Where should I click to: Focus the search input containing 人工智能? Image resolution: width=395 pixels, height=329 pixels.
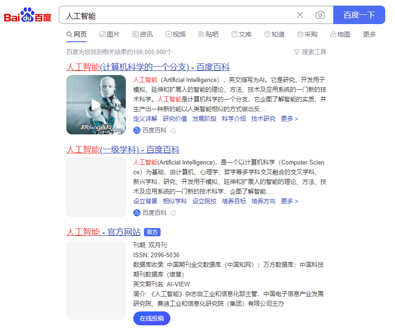(x=176, y=16)
